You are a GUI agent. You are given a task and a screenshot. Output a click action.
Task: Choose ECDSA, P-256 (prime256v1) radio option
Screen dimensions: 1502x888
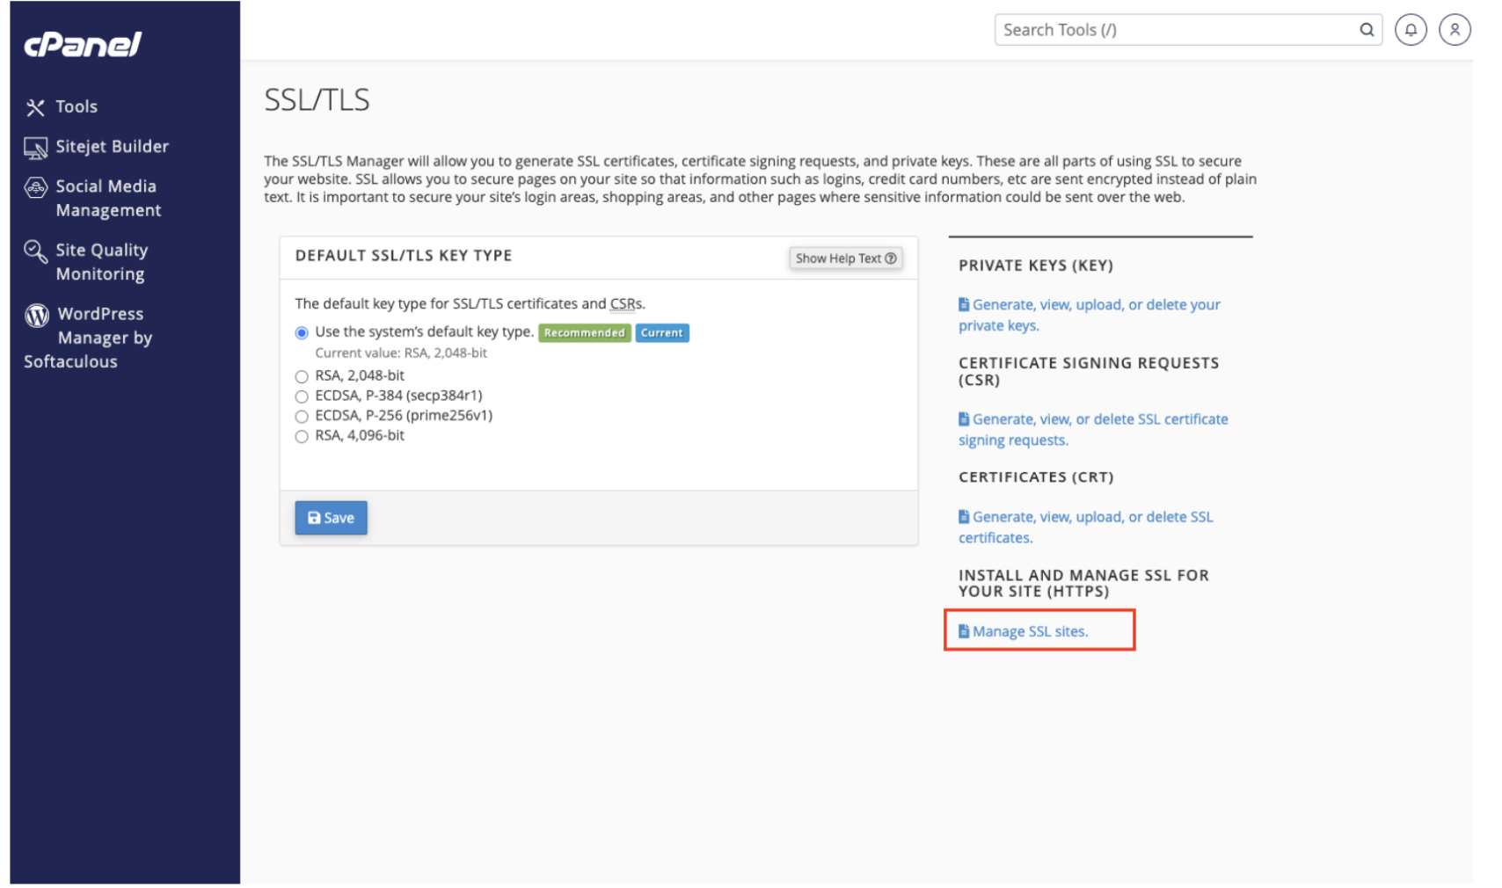pyautogui.click(x=302, y=417)
